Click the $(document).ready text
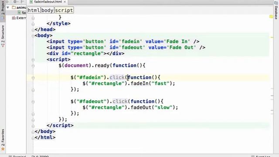 pyautogui.click(x=84, y=65)
